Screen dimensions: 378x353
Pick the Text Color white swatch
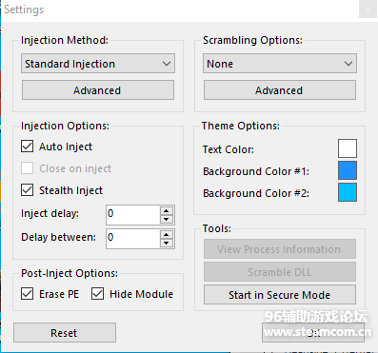(348, 148)
